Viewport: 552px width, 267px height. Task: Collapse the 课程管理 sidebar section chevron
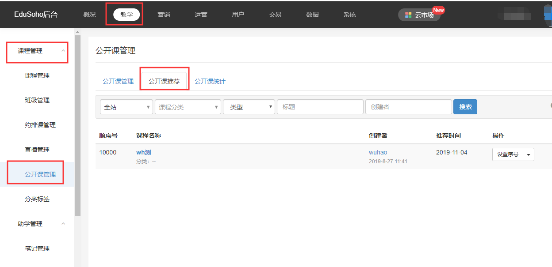(x=63, y=51)
